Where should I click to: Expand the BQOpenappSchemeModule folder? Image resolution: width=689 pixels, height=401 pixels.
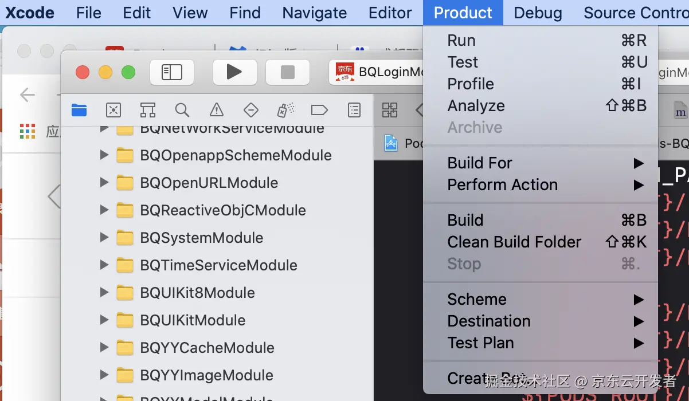(x=104, y=155)
